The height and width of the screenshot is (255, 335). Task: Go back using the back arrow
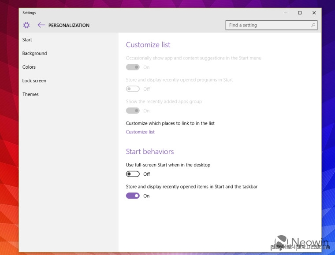click(41, 25)
